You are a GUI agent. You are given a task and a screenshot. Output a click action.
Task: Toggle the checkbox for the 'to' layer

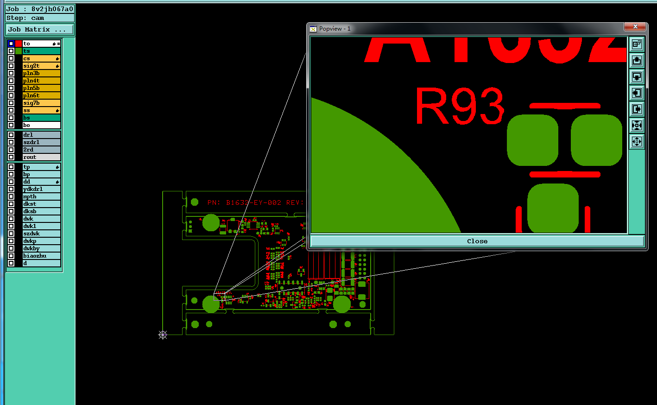[x=11, y=44]
